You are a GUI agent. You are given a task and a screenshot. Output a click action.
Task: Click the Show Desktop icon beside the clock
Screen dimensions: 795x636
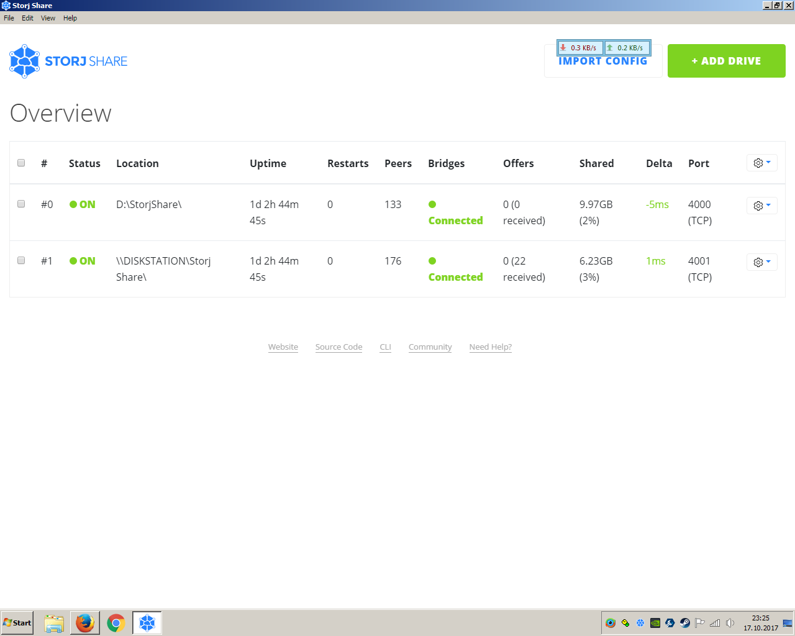788,623
